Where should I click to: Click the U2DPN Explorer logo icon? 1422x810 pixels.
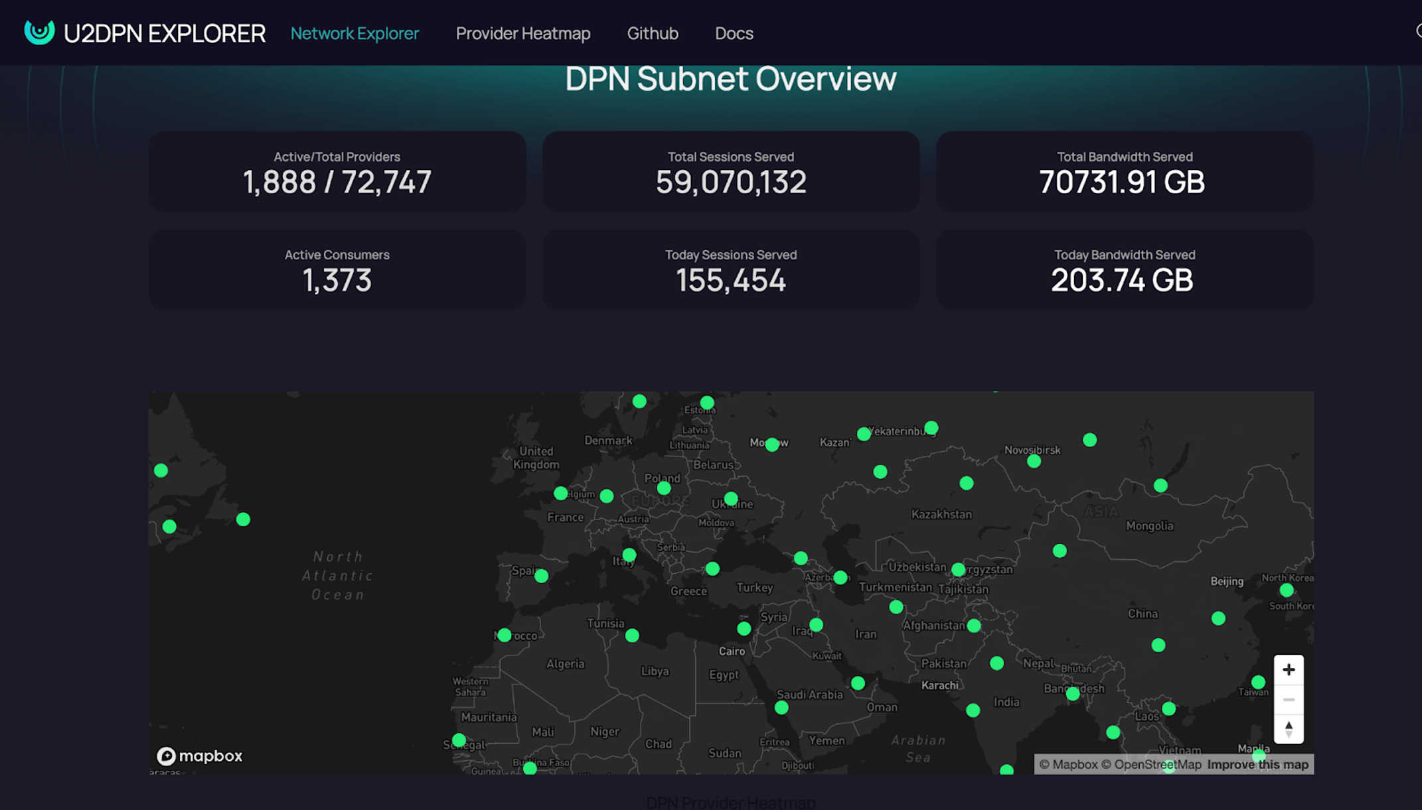39,31
